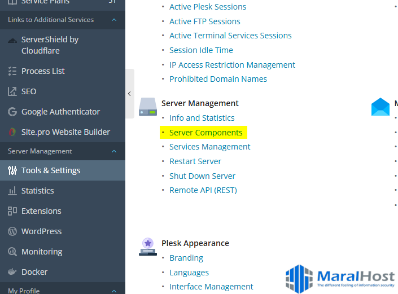Hide the sidebar with the collapse arrow
The width and height of the screenshot is (398, 294).
coord(129,94)
